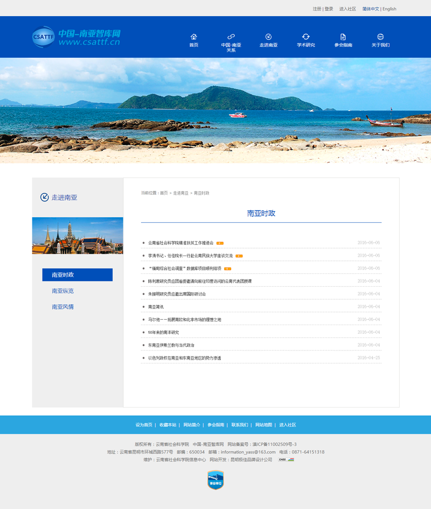Open the article starting with 马尔他
This screenshot has width=431, height=509.
[x=185, y=320]
